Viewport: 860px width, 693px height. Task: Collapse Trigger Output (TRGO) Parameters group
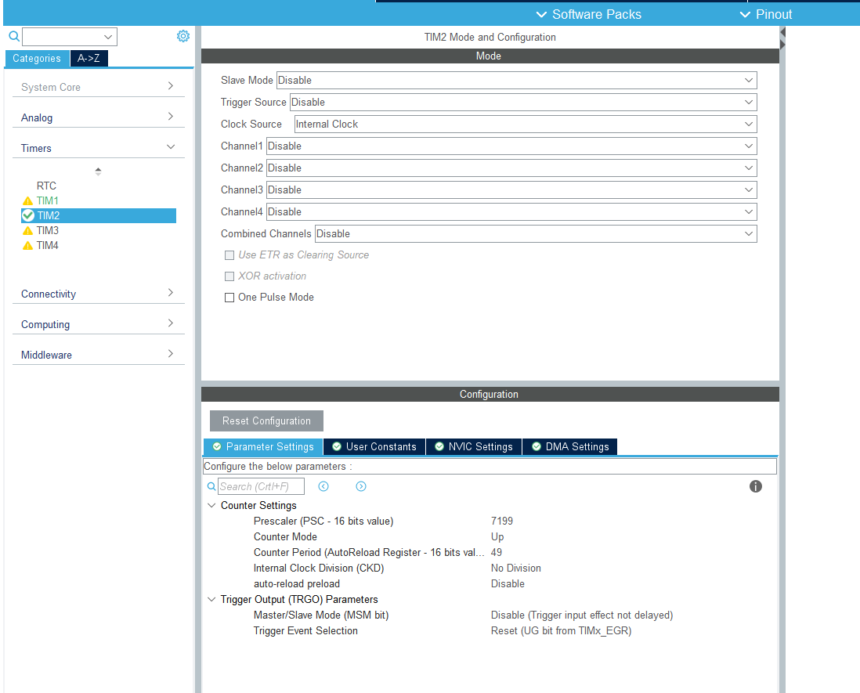pyautogui.click(x=211, y=600)
